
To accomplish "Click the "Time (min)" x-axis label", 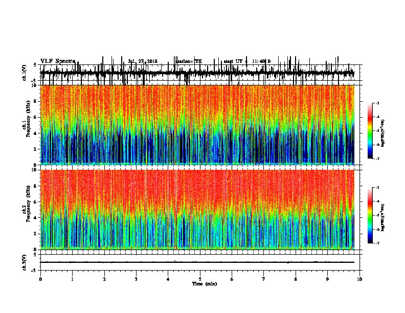I will [205, 284].
